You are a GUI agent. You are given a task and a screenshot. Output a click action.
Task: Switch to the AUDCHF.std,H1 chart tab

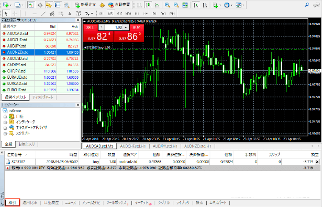click(133, 146)
